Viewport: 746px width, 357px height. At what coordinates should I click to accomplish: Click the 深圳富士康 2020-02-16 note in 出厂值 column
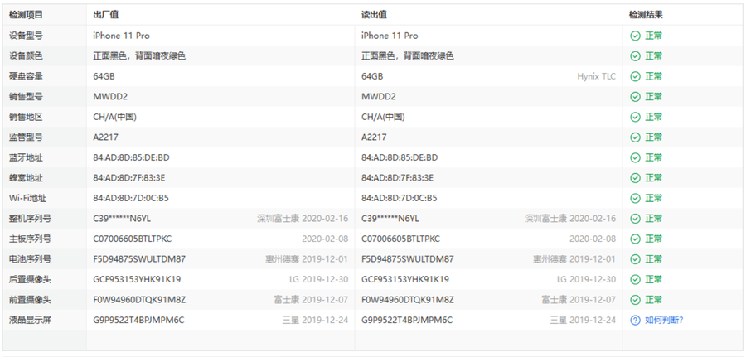(x=303, y=219)
